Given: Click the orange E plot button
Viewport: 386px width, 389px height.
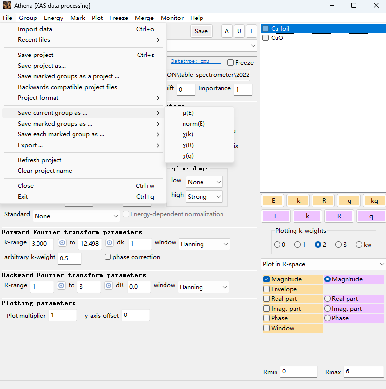Looking at the screenshot, I should [x=273, y=201].
